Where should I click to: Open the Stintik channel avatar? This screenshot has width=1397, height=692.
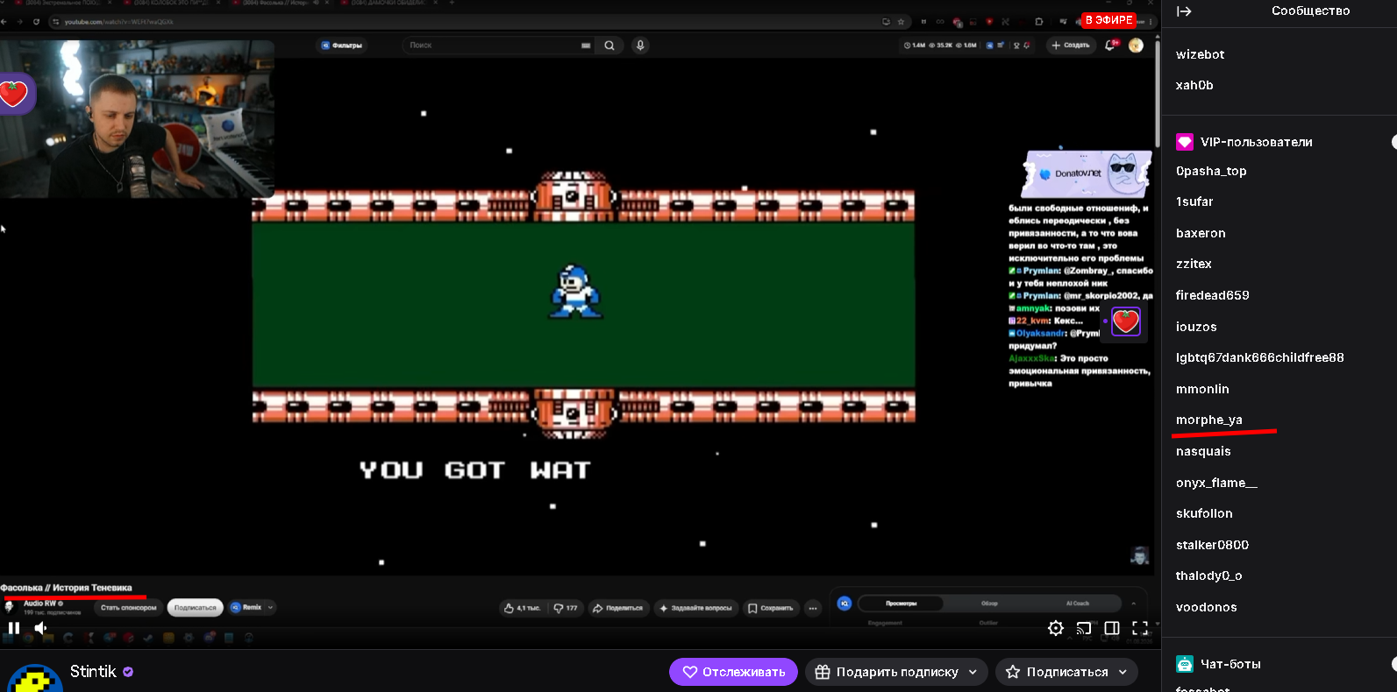(35, 678)
